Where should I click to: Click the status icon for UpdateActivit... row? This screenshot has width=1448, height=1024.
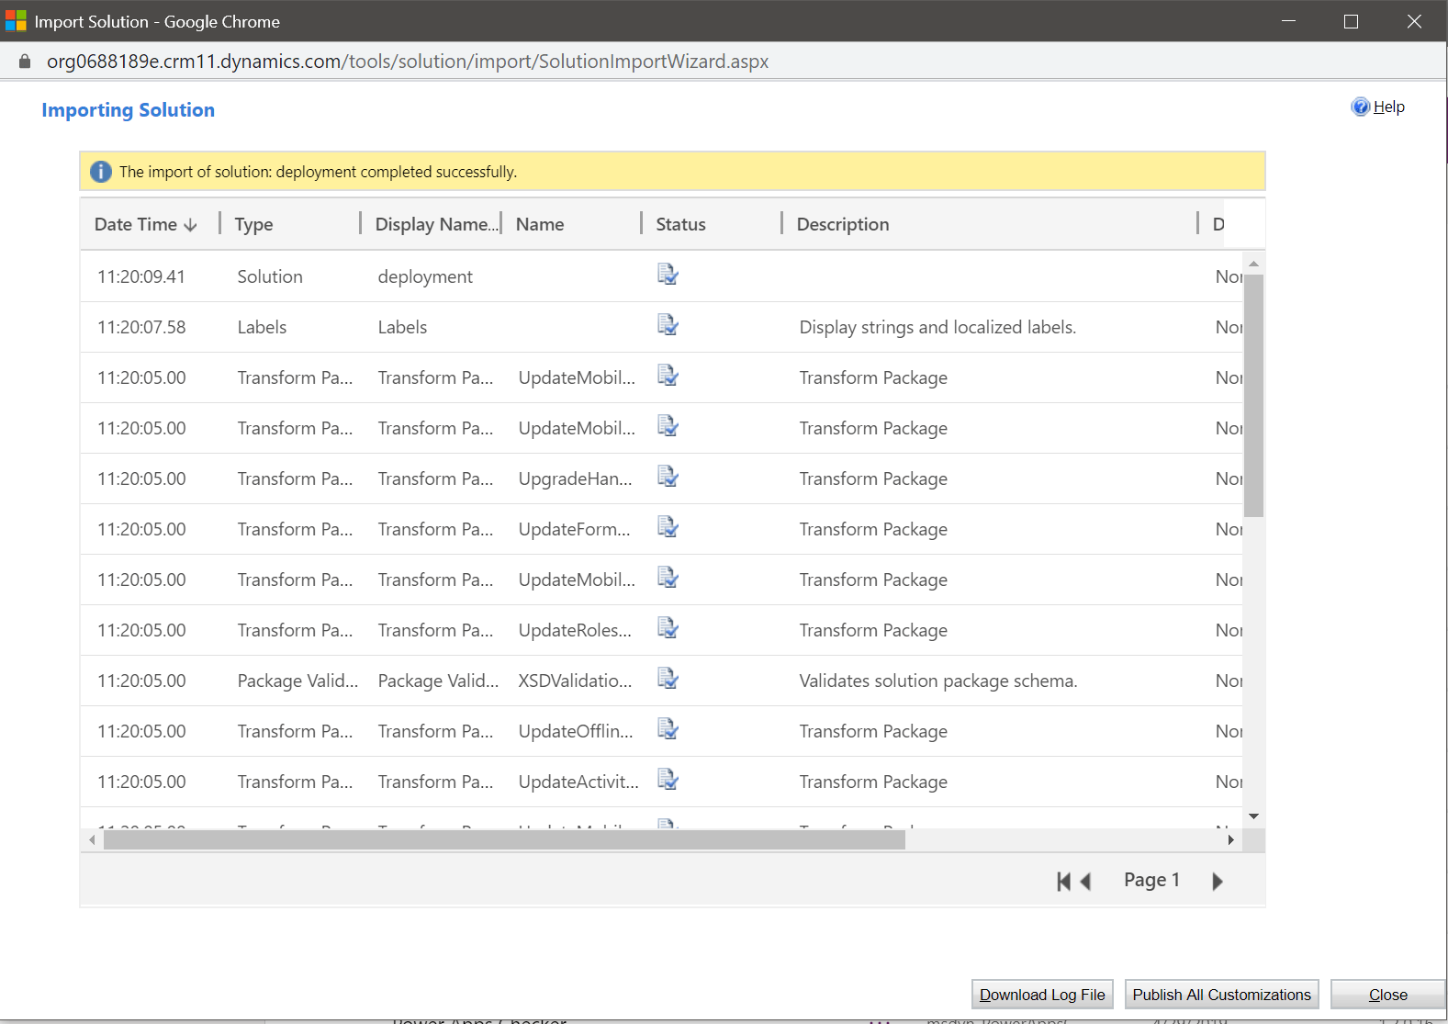pyautogui.click(x=668, y=780)
